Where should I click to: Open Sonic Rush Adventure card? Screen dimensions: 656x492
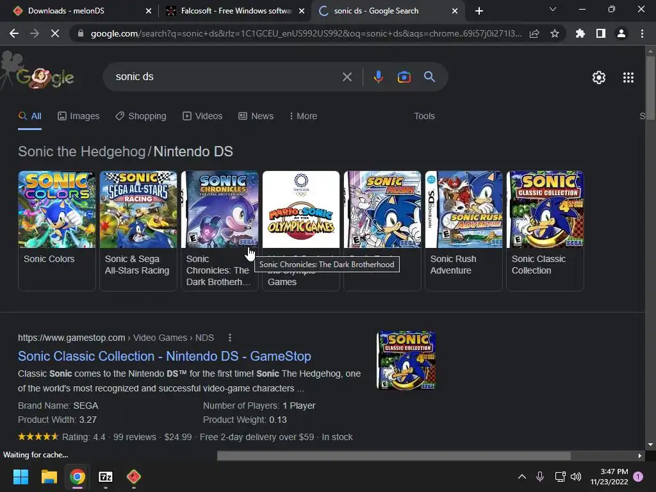(x=464, y=231)
